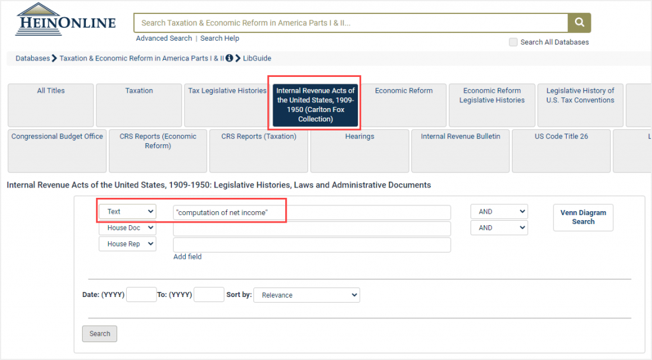Open the Text field type dropdown
This screenshot has height=360, width=652.
[127, 212]
